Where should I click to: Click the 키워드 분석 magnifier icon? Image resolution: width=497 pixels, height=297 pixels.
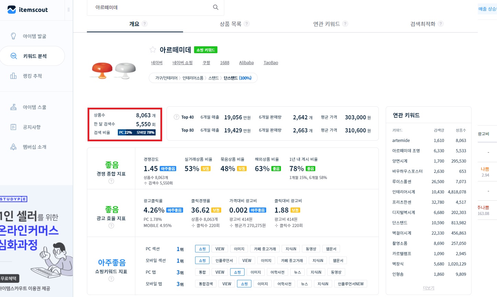[x=14, y=56]
